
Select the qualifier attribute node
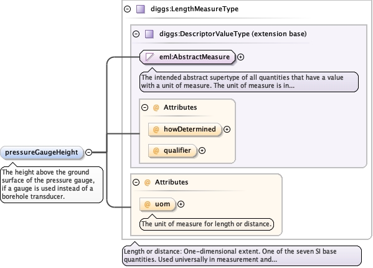pyautogui.click(x=172, y=151)
